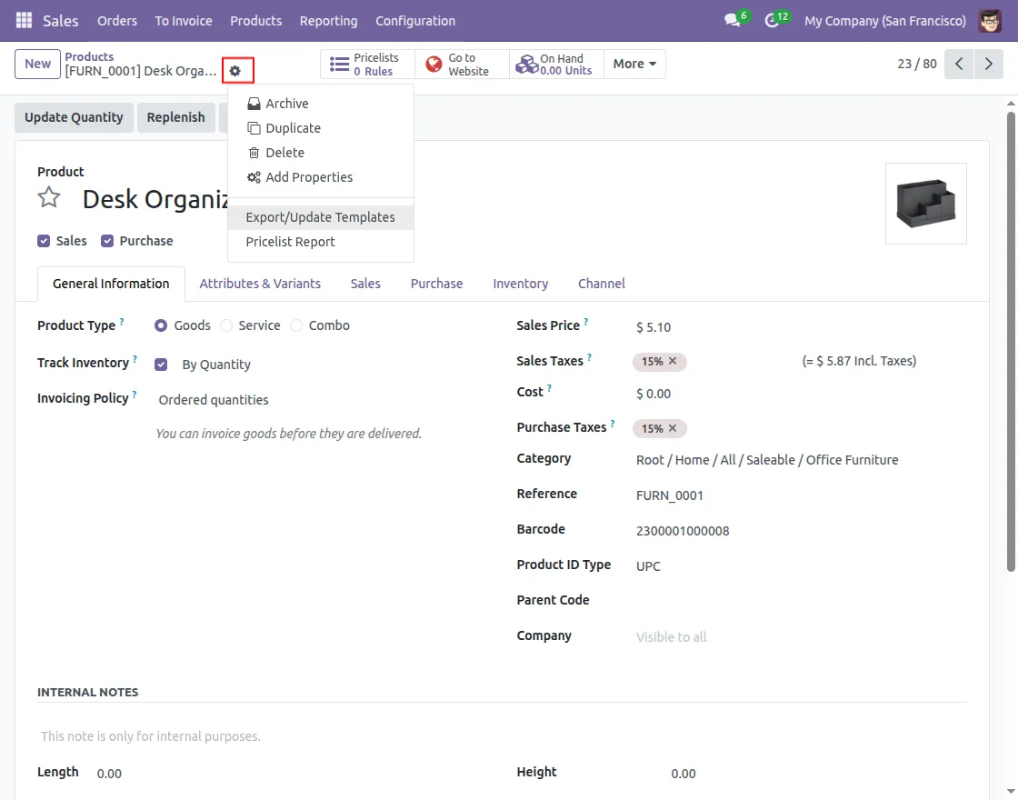Click the gear actions icon
The width and height of the screenshot is (1018, 800).
coord(235,71)
